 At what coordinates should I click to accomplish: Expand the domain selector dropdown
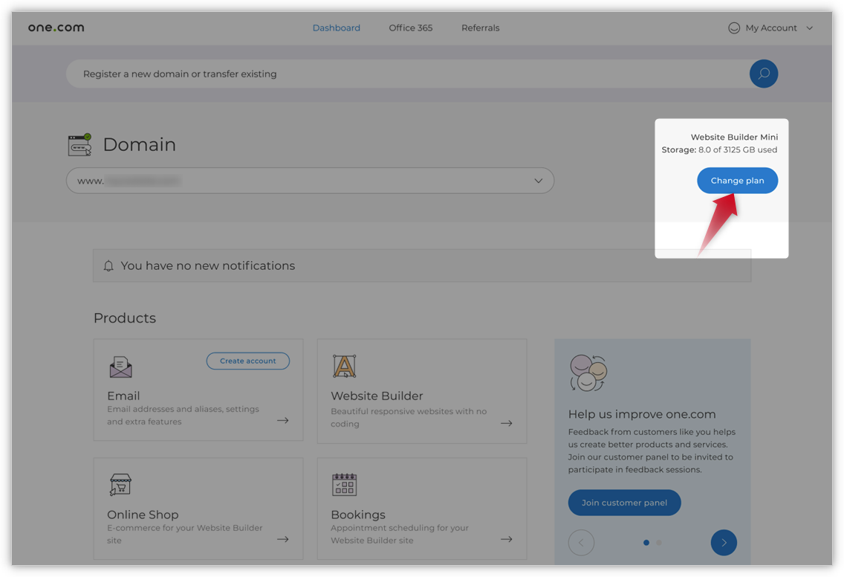539,181
